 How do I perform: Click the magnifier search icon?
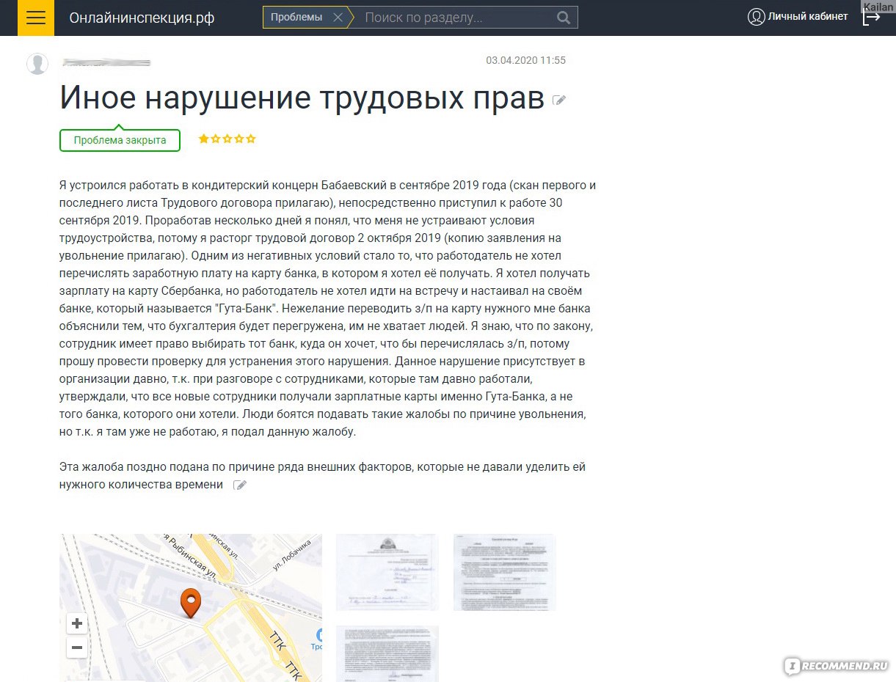(564, 18)
